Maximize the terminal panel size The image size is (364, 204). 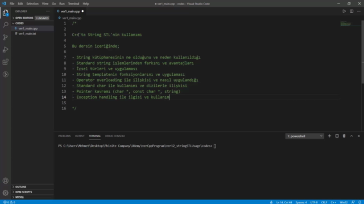click(x=351, y=136)
